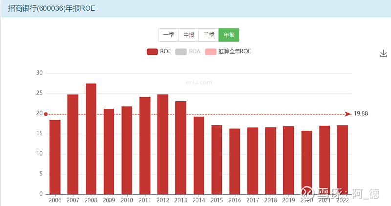The width and height of the screenshot is (391, 206).
Task: Click the 2006 ROE bar
Action: 55,157
